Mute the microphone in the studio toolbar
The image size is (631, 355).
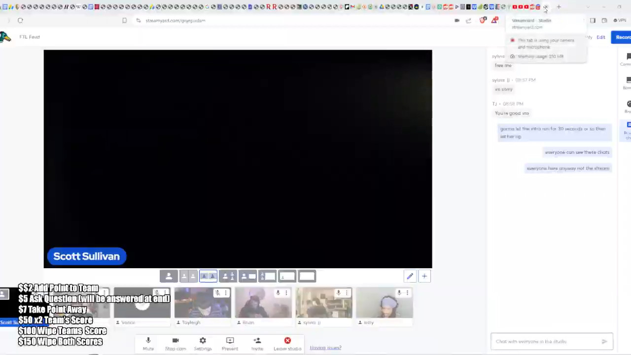(x=148, y=344)
